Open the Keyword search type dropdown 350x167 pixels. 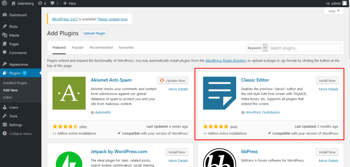click(256, 48)
